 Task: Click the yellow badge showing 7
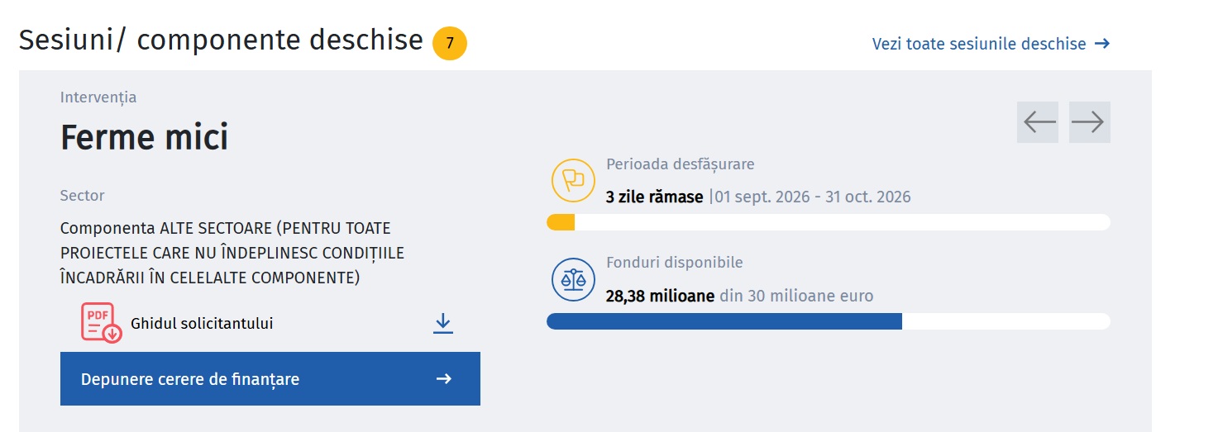[x=450, y=44]
